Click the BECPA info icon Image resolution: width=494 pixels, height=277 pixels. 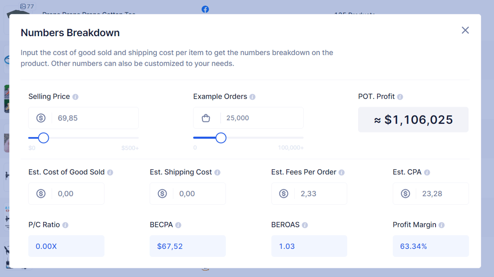tap(178, 225)
